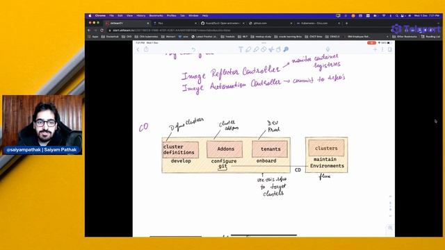Viewport: 445px width, 250px height.
Task: Open the CKA kubernetes bookmark folder
Action: [147, 37]
